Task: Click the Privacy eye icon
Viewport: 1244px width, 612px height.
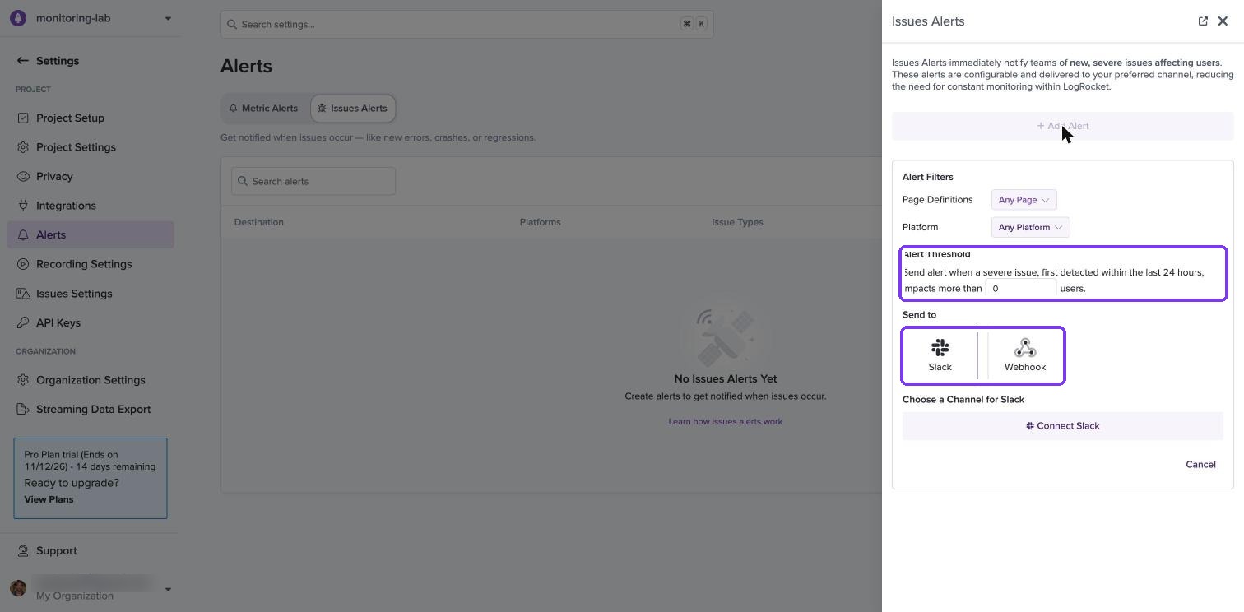Action: tap(23, 176)
